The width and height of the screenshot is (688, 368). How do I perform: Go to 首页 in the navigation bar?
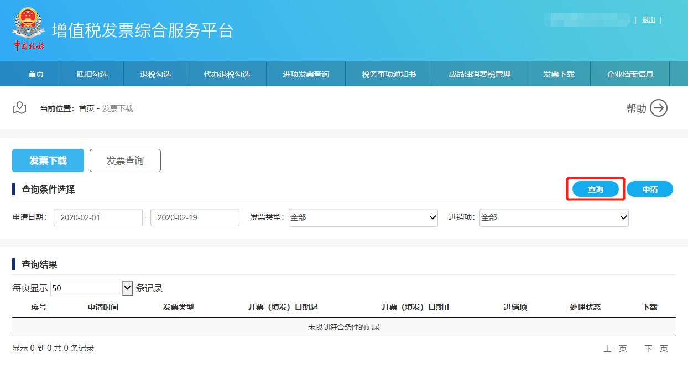tap(36, 74)
